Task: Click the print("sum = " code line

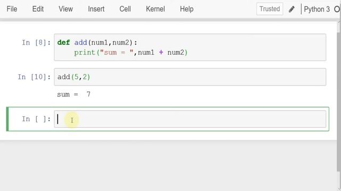Action: (131, 53)
